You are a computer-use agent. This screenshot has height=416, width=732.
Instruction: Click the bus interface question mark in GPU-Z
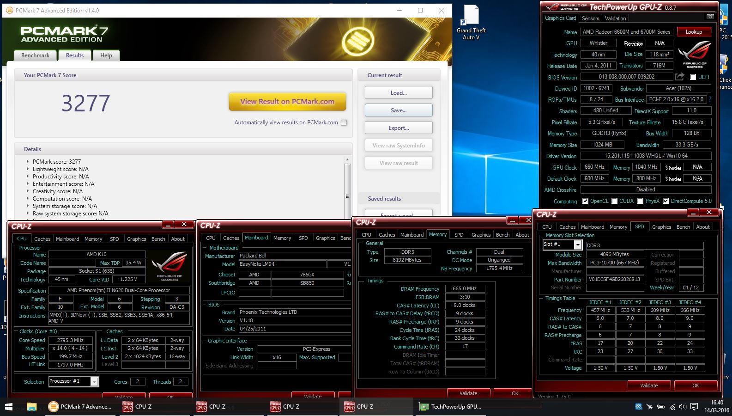coord(710,99)
